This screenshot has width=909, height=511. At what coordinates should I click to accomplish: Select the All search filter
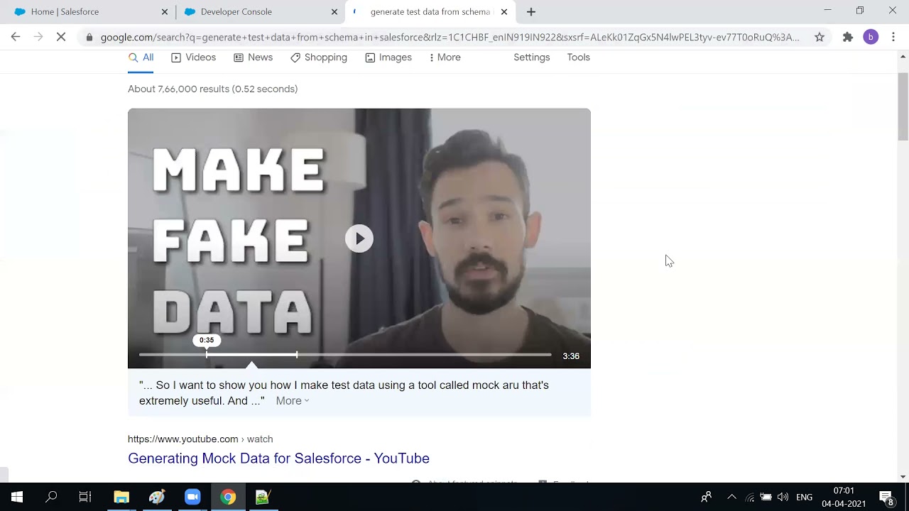pyautogui.click(x=141, y=57)
